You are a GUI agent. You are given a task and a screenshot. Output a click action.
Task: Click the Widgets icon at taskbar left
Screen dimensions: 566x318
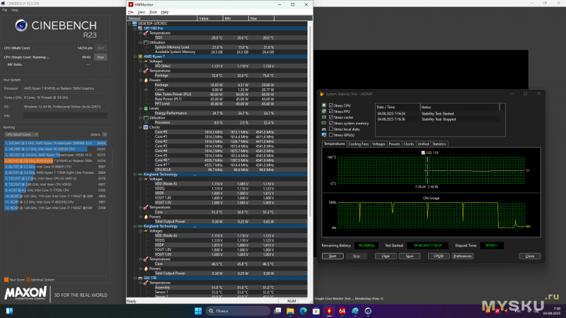pos(9,311)
